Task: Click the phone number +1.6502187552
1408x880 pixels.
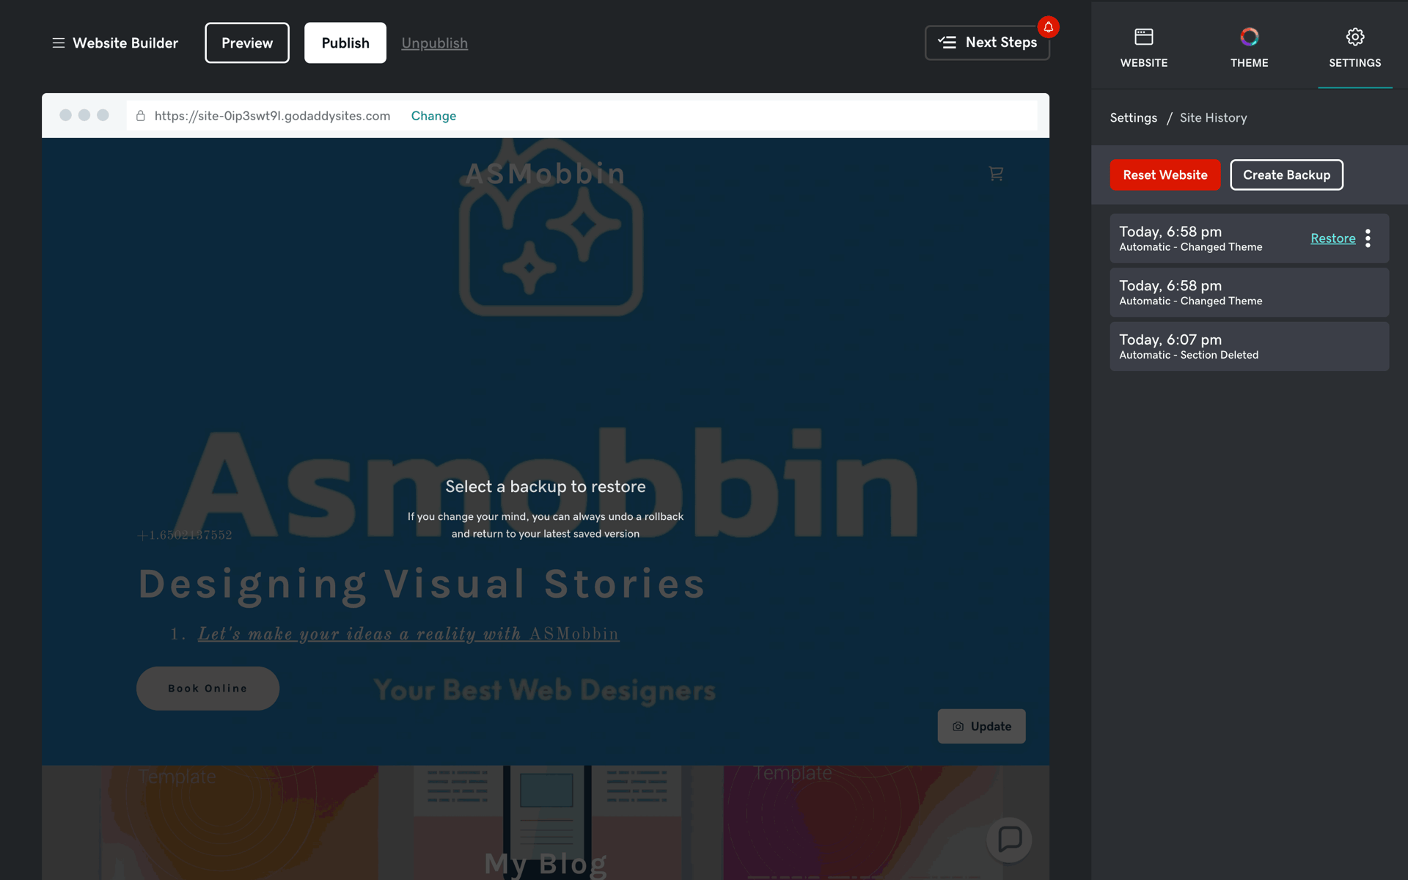Action: 185,535
